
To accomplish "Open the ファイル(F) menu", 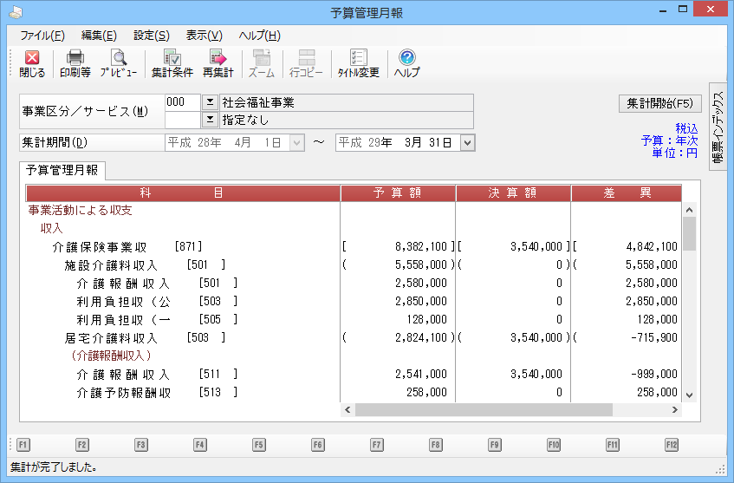I will coord(42,36).
